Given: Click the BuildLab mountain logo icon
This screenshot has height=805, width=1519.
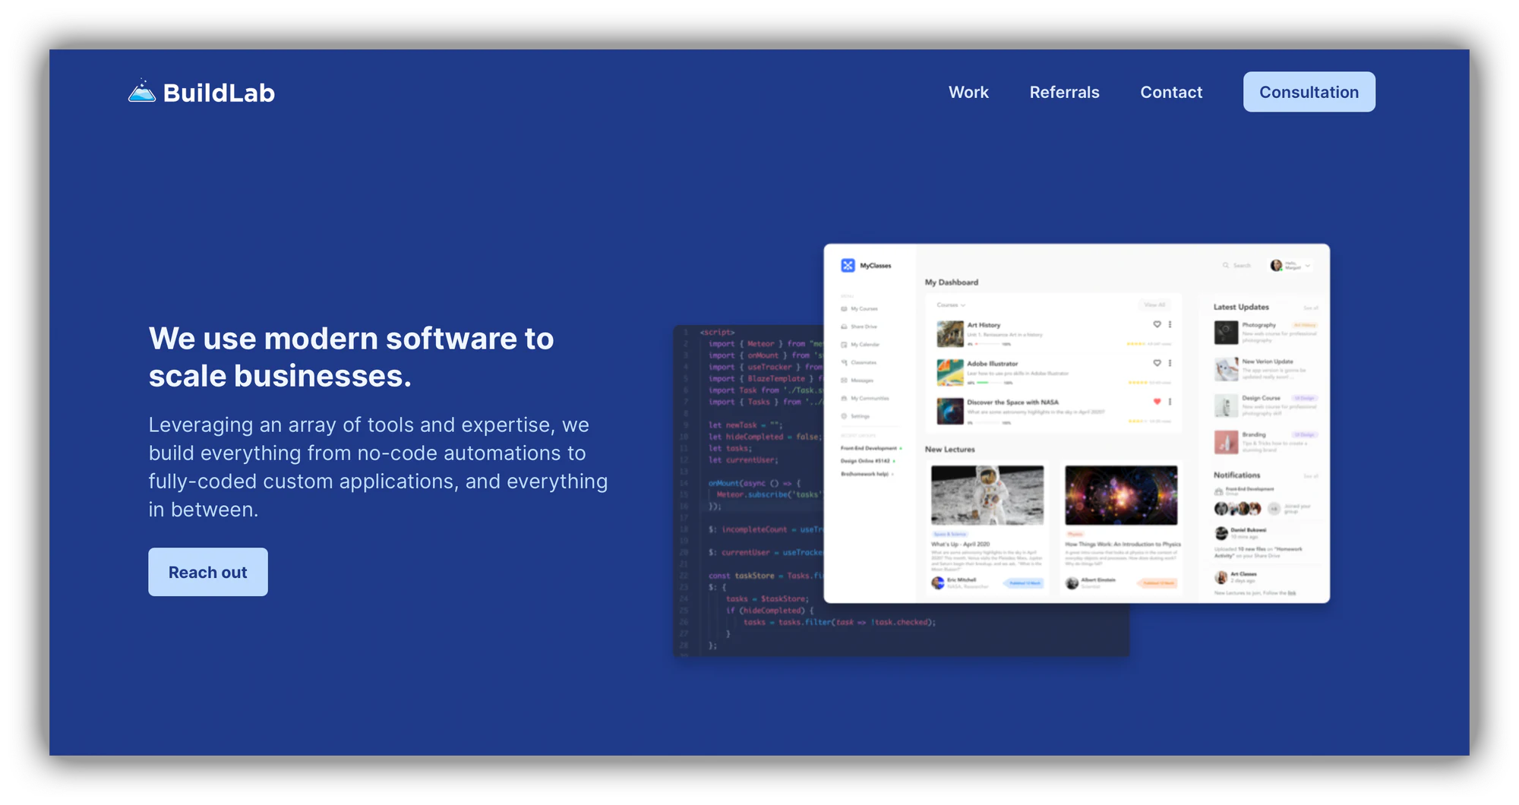Looking at the screenshot, I should tap(142, 91).
